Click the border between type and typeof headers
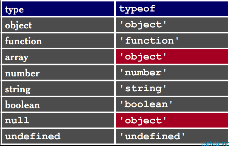Image resolution: width=229 pixels, height=146 pixels. click(x=115, y=9)
